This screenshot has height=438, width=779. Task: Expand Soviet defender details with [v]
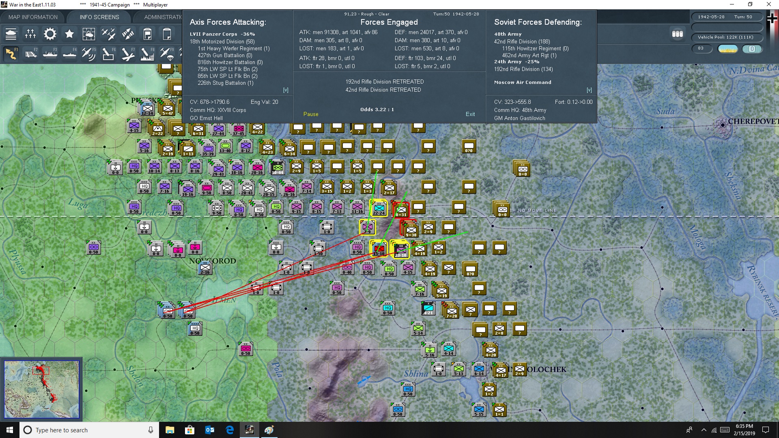pos(589,90)
